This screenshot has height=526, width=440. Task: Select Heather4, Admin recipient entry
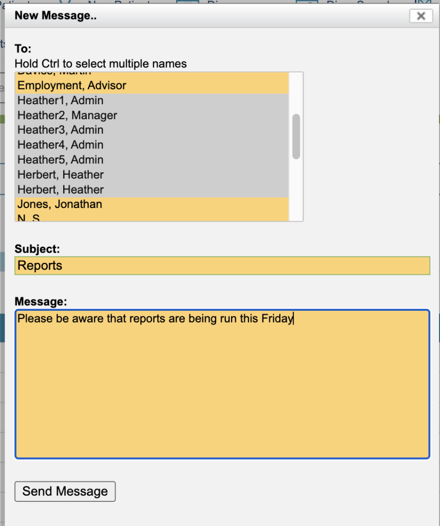[61, 145]
